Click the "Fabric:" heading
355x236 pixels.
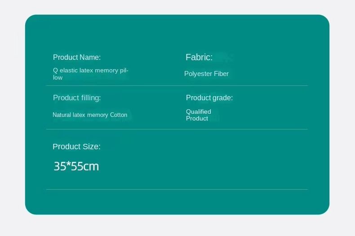coord(199,57)
